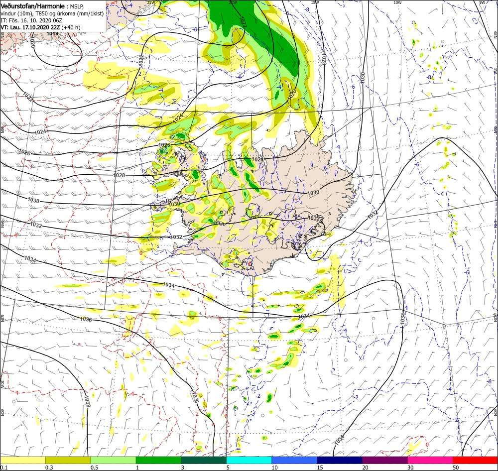Click the '0.1' legend scale value
This screenshot has height=471, width=498.
pyautogui.click(x=4, y=468)
